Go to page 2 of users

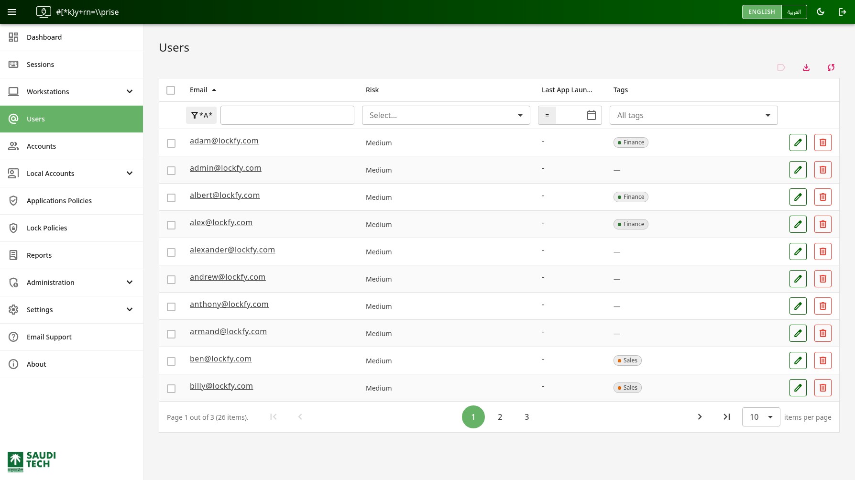pos(500,417)
